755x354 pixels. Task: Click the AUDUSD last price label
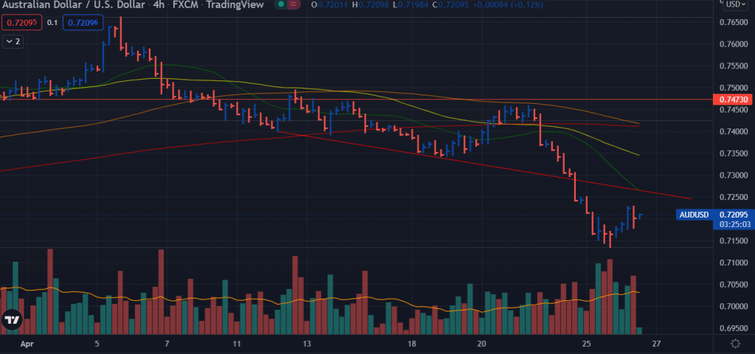[693, 215]
